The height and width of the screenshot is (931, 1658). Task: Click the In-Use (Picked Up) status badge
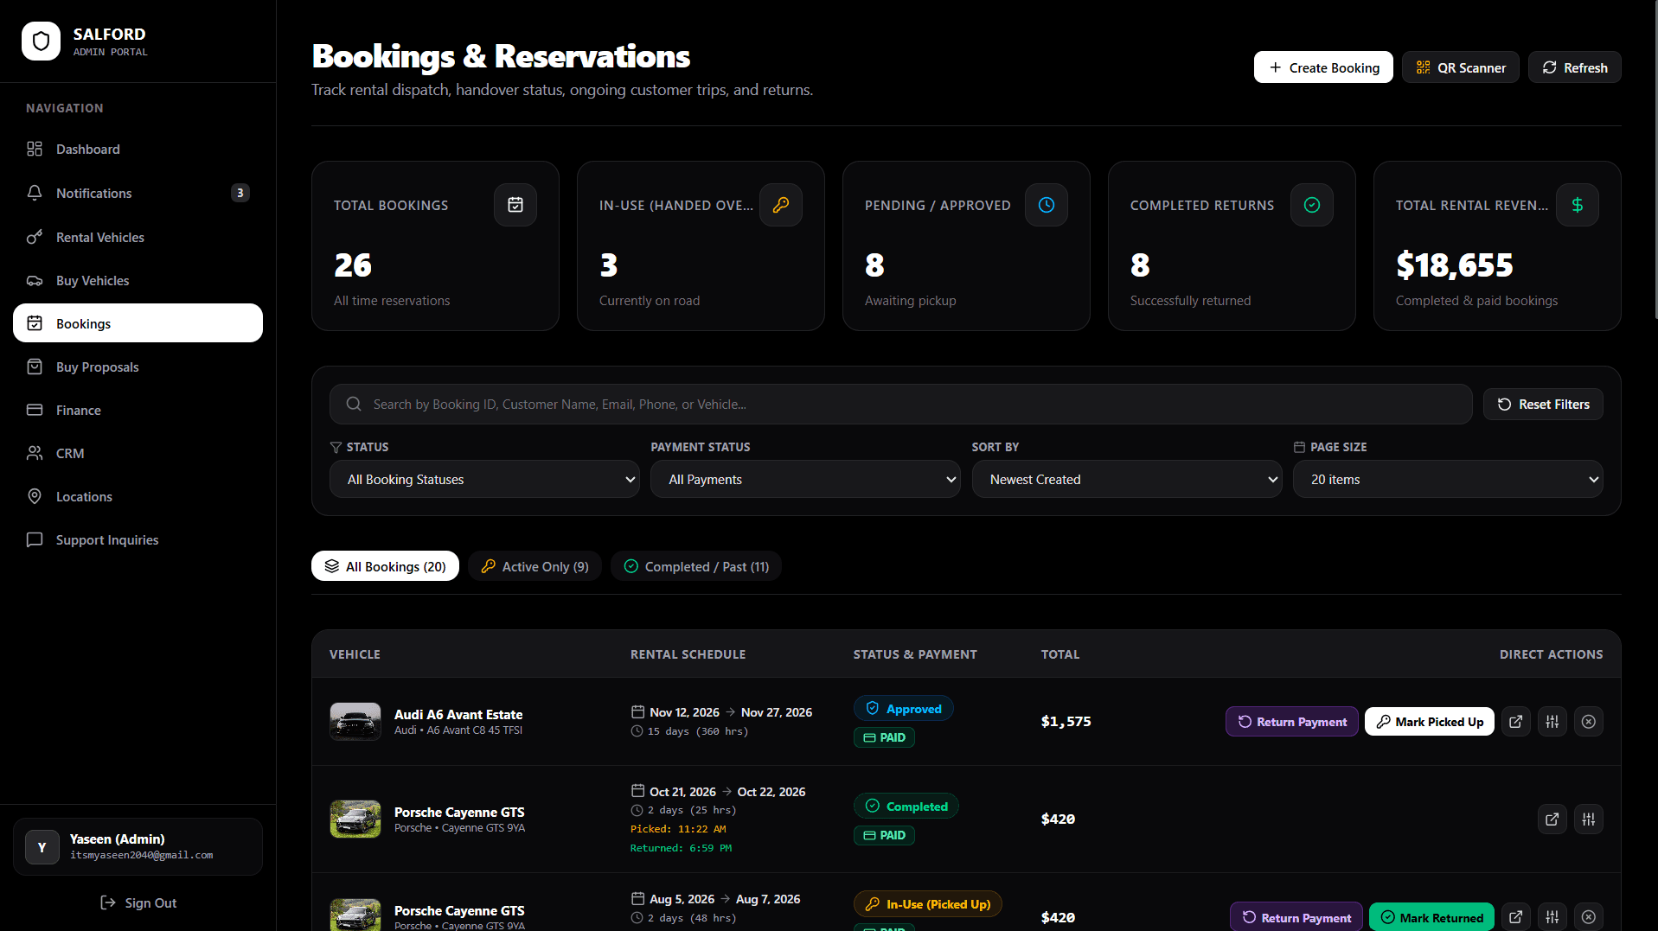928,904
